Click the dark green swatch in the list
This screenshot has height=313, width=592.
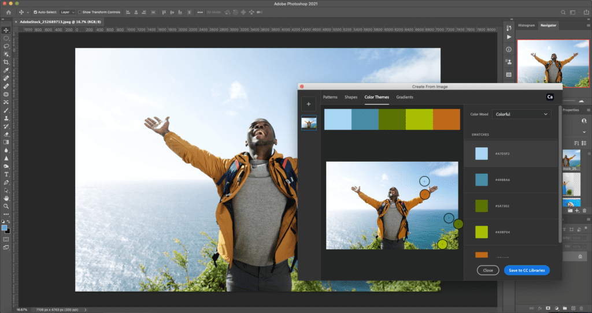click(x=482, y=206)
